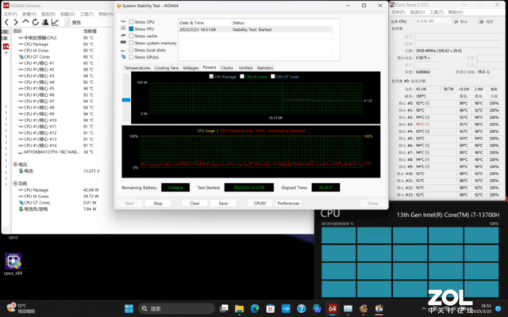Enable the Stress CPU checkbox
Image resolution: width=508 pixels, height=317 pixels.
pos(131,21)
